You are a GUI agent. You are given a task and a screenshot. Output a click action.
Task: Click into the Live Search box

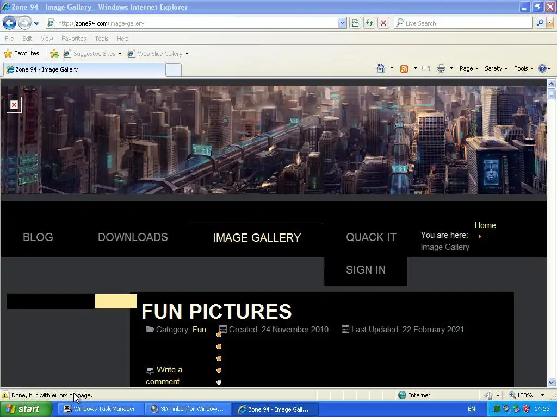click(463, 23)
